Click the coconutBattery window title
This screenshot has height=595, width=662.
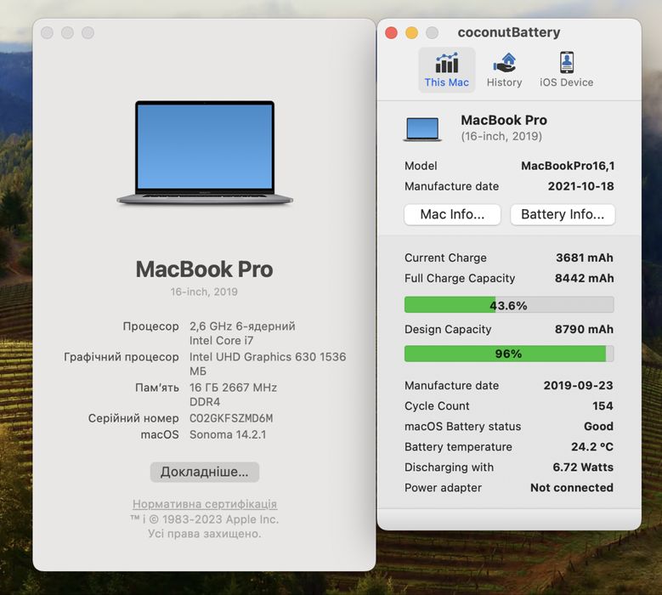[509, 32]
